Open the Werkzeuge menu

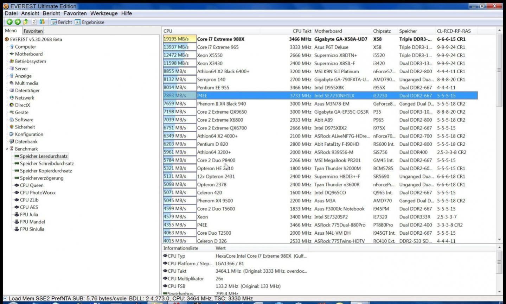[x=104, y=13]
